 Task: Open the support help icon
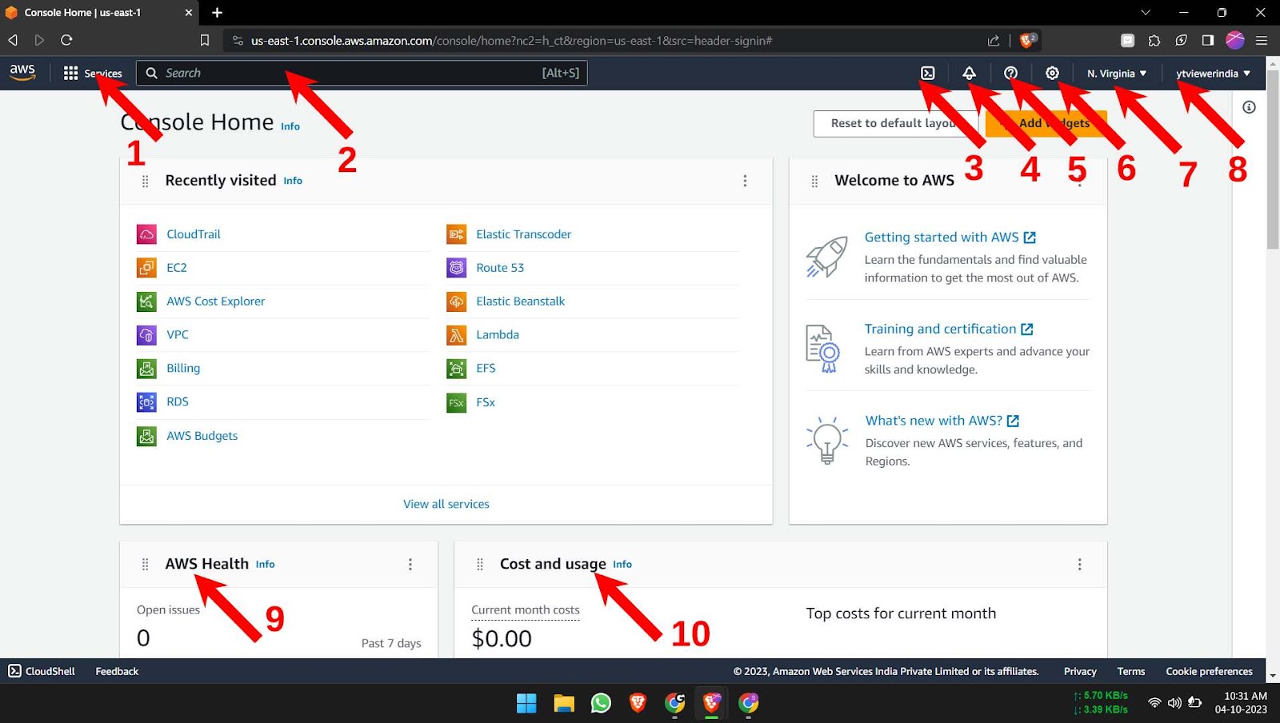point(1010,73)
